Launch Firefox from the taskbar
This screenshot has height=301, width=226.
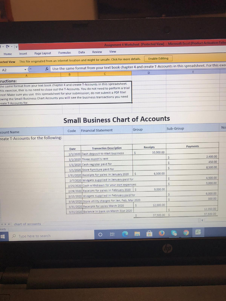click(162, 233)
